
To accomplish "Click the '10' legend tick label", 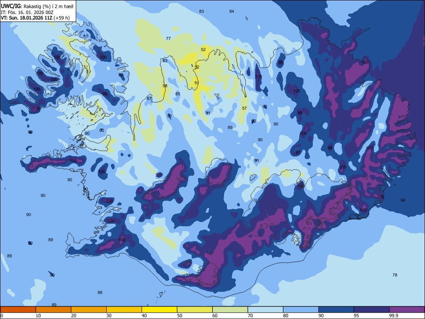I will 38,316.
